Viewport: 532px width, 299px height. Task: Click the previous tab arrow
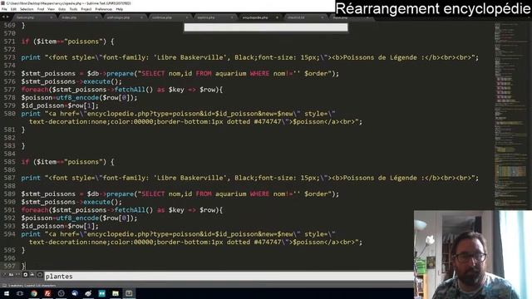pos(3,17)
